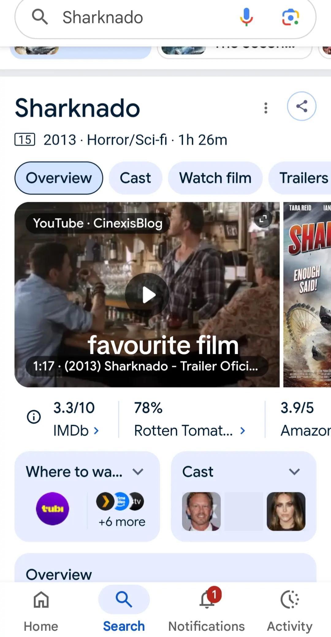Expand the Cast card chevron
The image size is (331, 637).
pos(294,472)
